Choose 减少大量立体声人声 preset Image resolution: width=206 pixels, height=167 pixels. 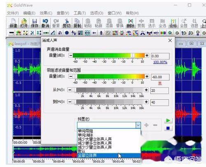click(109, 139)
